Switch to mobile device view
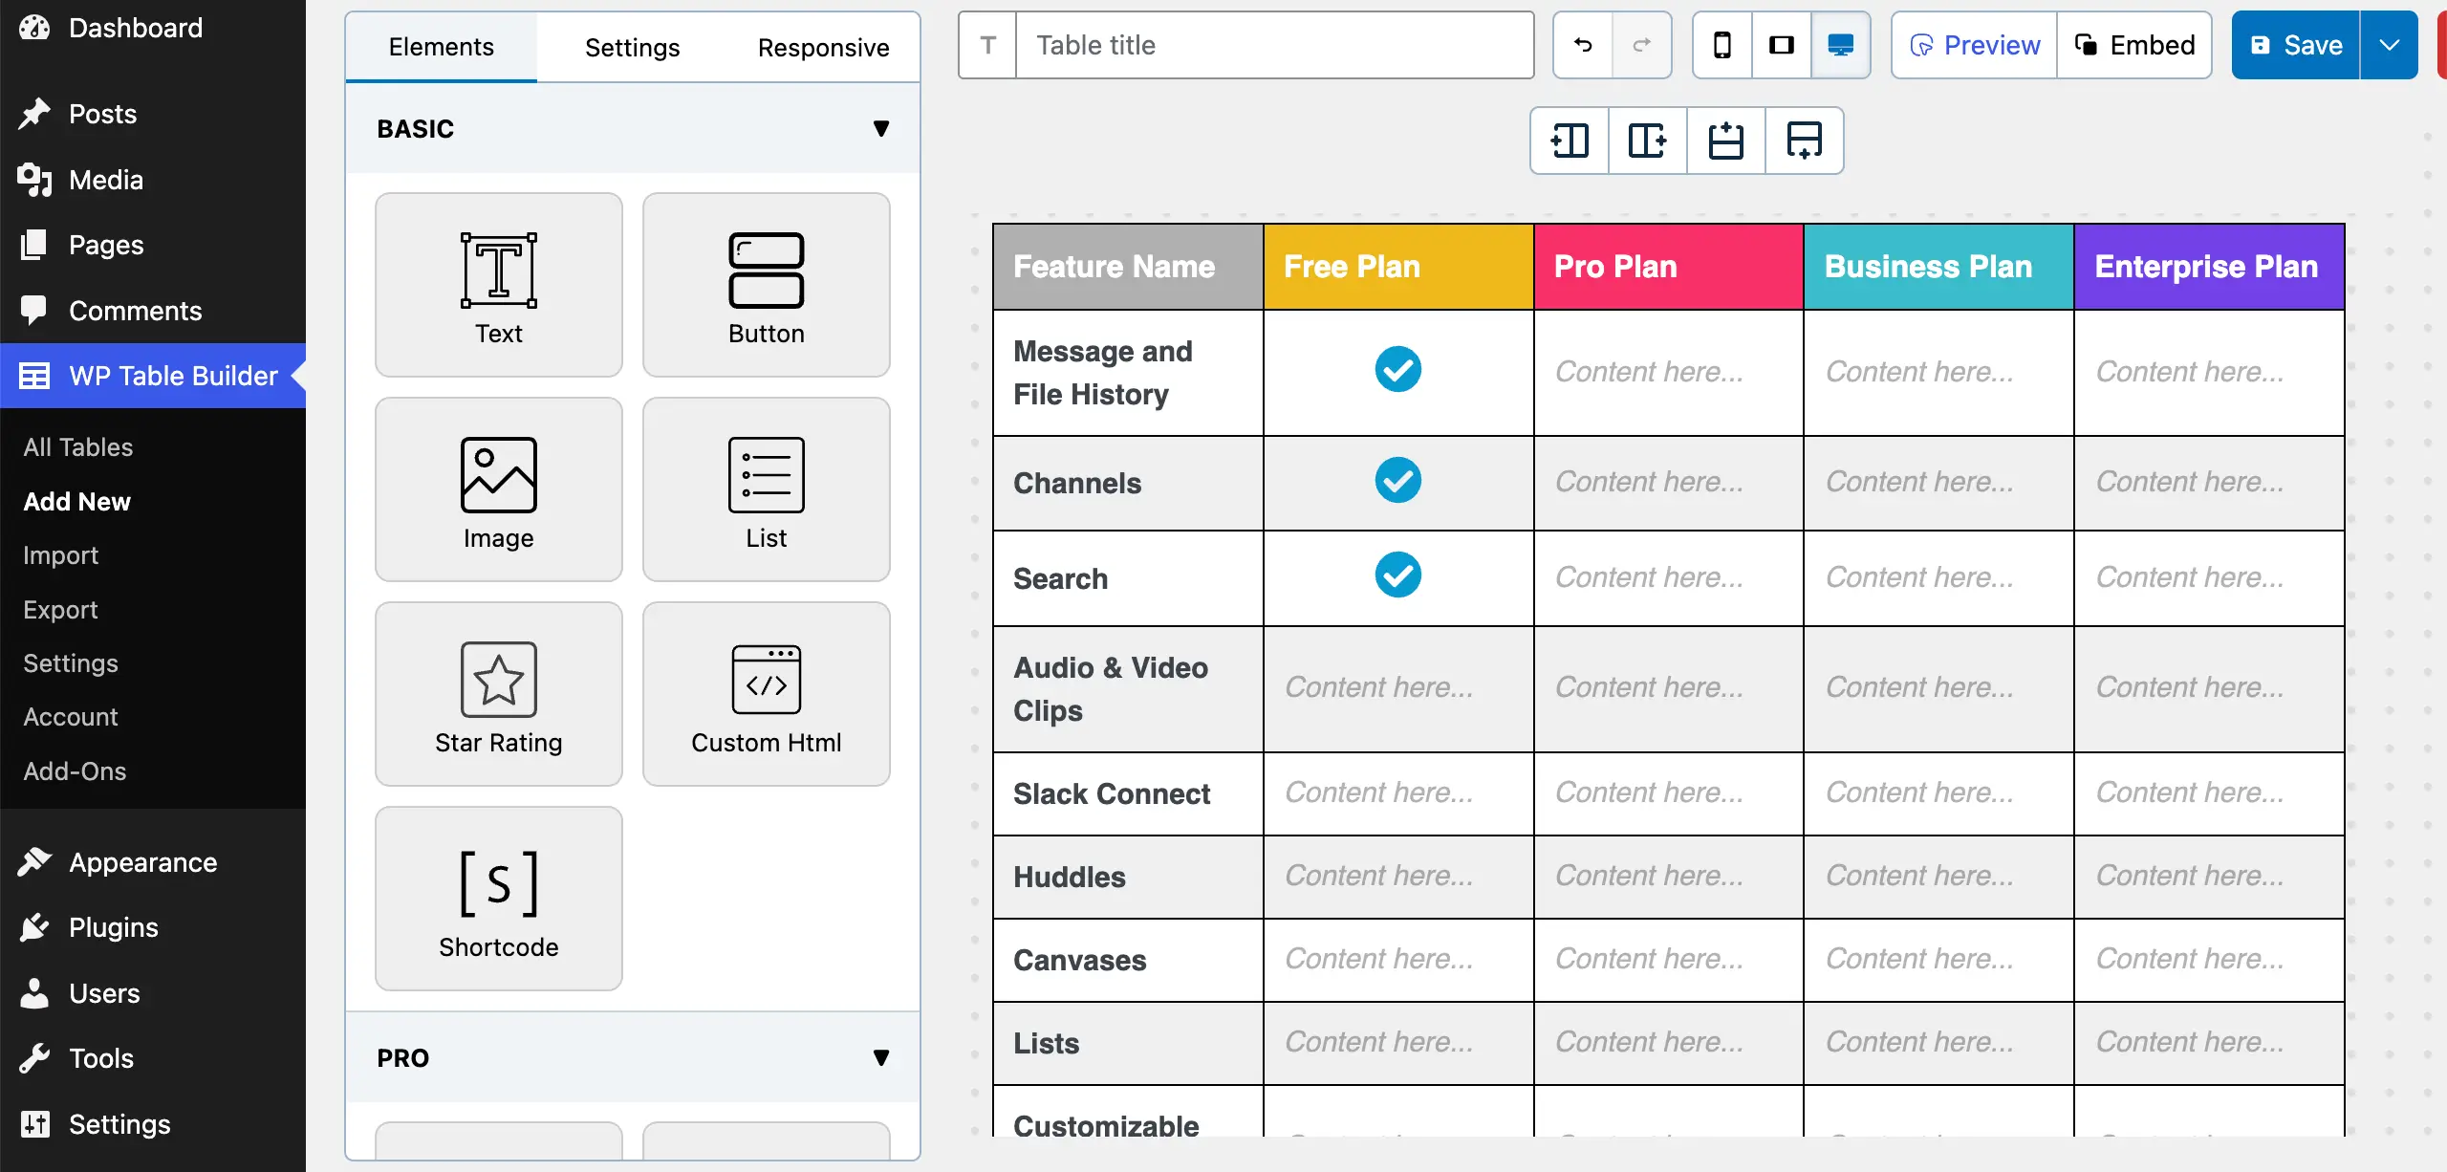The height and width of the screenshot is (1172, 2447). point(1722,45)
